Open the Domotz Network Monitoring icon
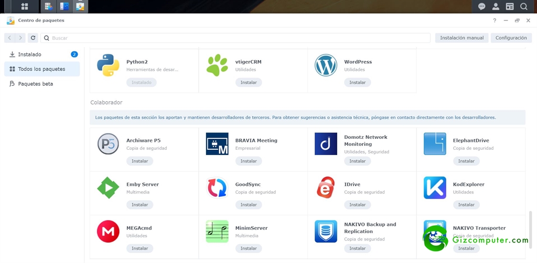Viewport: 537px width, 263px height. pyautogui.click(x=326, y=144)
